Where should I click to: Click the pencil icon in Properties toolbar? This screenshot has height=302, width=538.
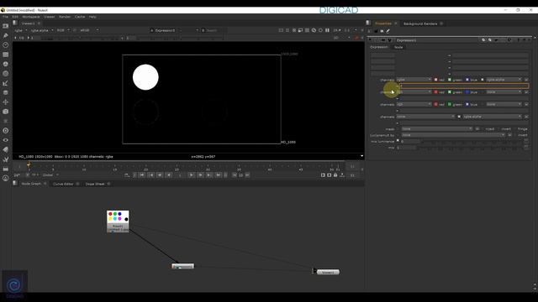(388, 31)
